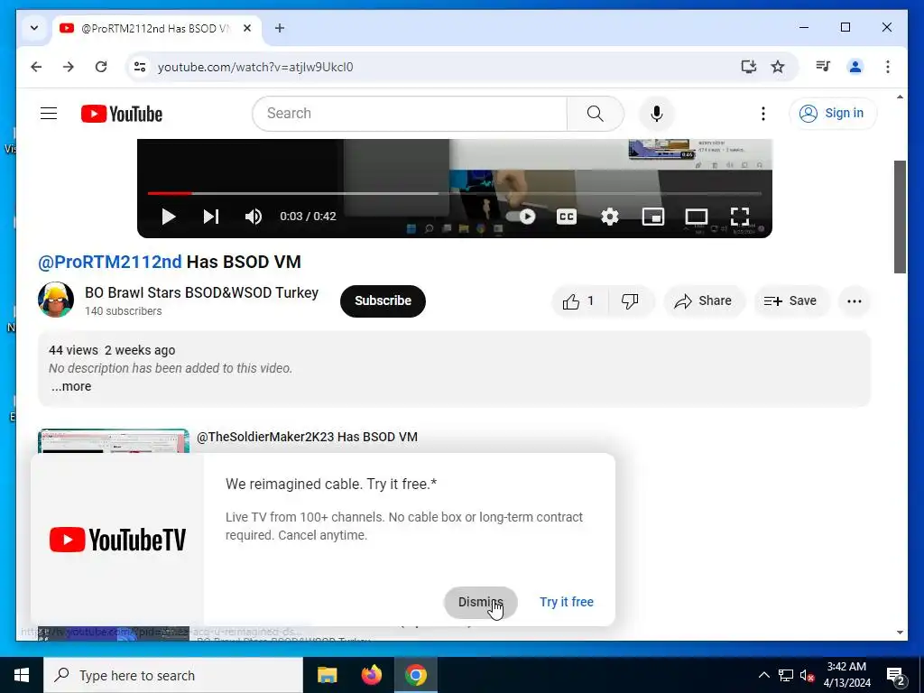
Task: Close the YouTube tab
Action: pyautogui.click(x=247, y=28)
